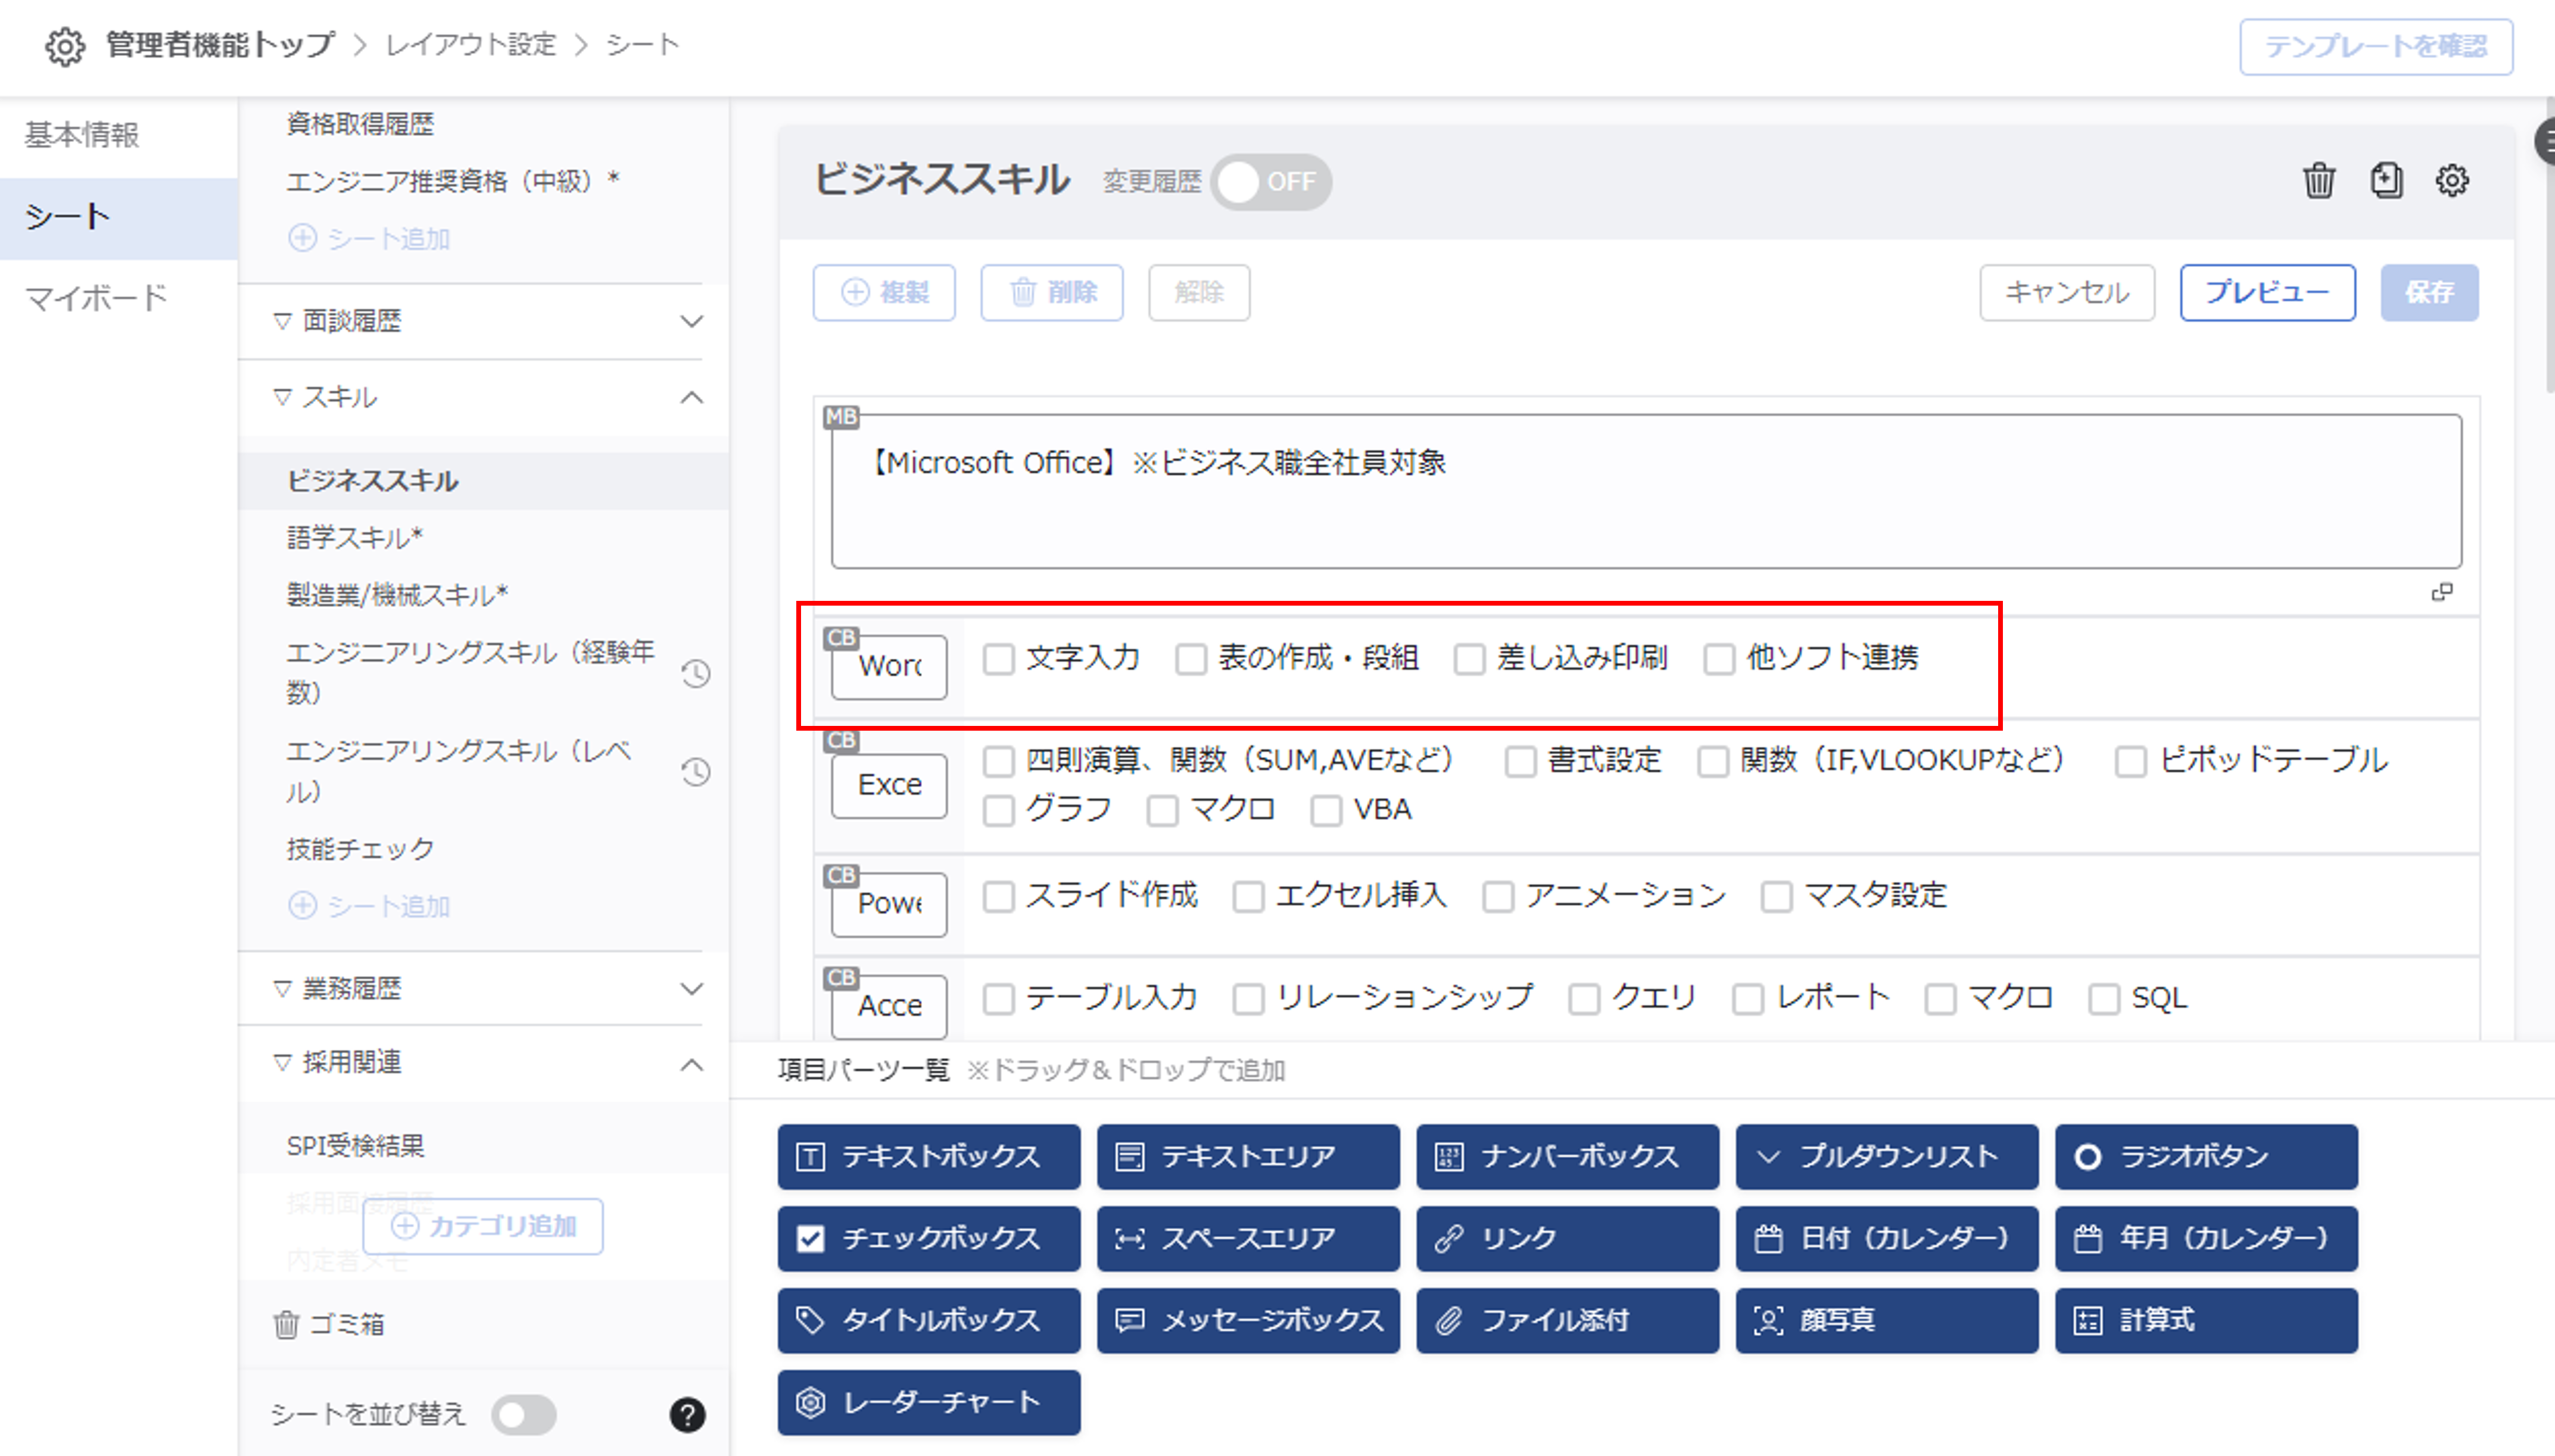Enable the シートを並び替え toggle
2555x1456 pixels.
[524, 1414]
